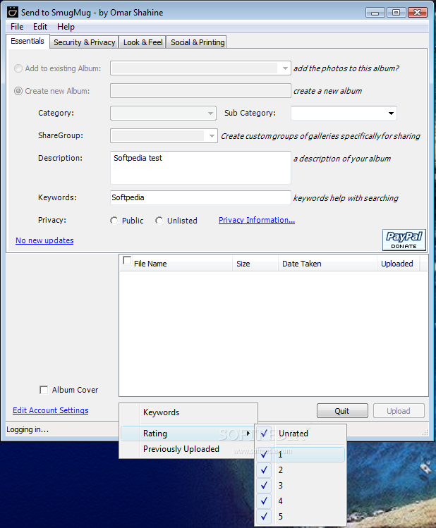Toggle rating 3 in the submenu
Viewport: 436px width, 528px height.
click(301, 486)
